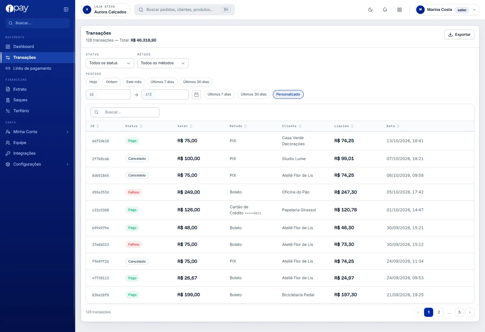
Task: Focus global search for pedidos, clientes, produtos
Action: tap(184, 10)
